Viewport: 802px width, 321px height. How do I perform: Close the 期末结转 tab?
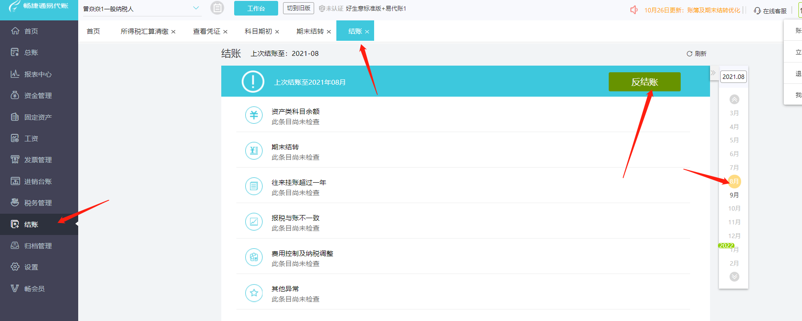point(329,31)
